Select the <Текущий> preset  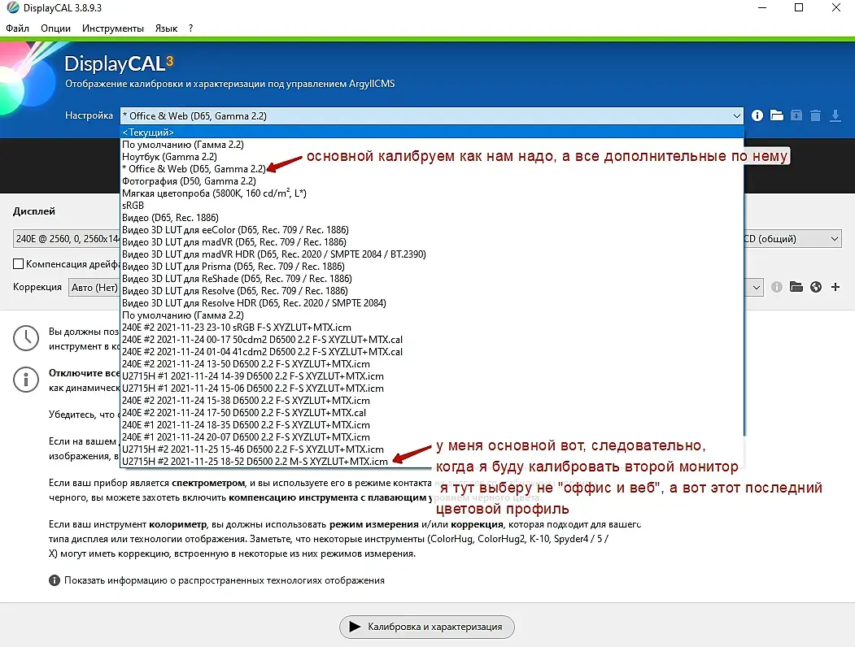pos(432,132)
